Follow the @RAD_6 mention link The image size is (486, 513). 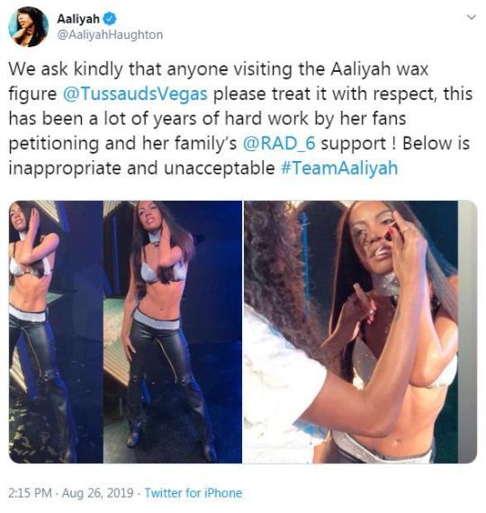279,143
